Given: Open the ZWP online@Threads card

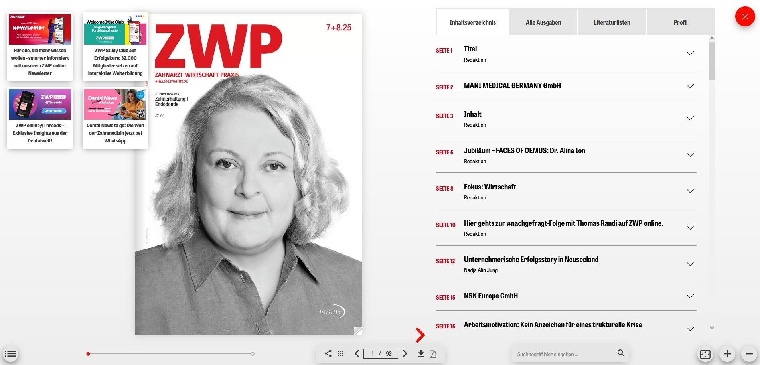Looking at the screenshot, I should coord(40,118).
